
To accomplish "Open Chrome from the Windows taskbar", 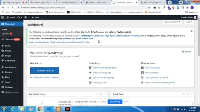I will point(40,109).
